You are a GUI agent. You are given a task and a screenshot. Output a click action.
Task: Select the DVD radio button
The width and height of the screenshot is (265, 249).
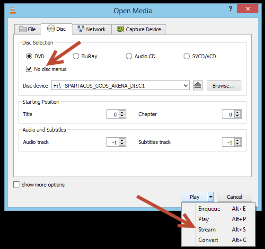(29, 56)
